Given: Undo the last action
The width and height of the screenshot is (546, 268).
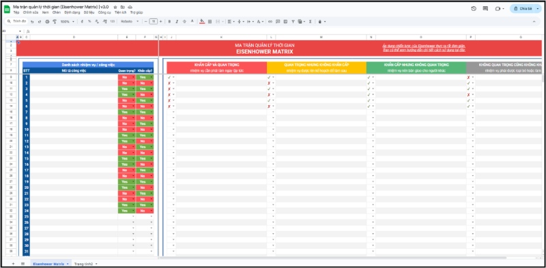Looking at the screenshot, I should (x=32, y=22).
